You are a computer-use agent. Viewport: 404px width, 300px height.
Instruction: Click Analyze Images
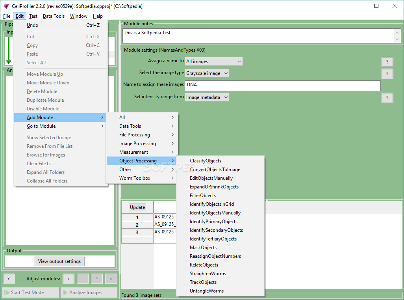coord(89,293)
